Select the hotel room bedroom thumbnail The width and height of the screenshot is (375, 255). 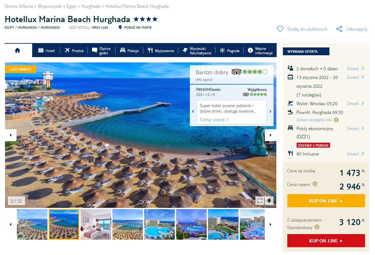(96, 224)
